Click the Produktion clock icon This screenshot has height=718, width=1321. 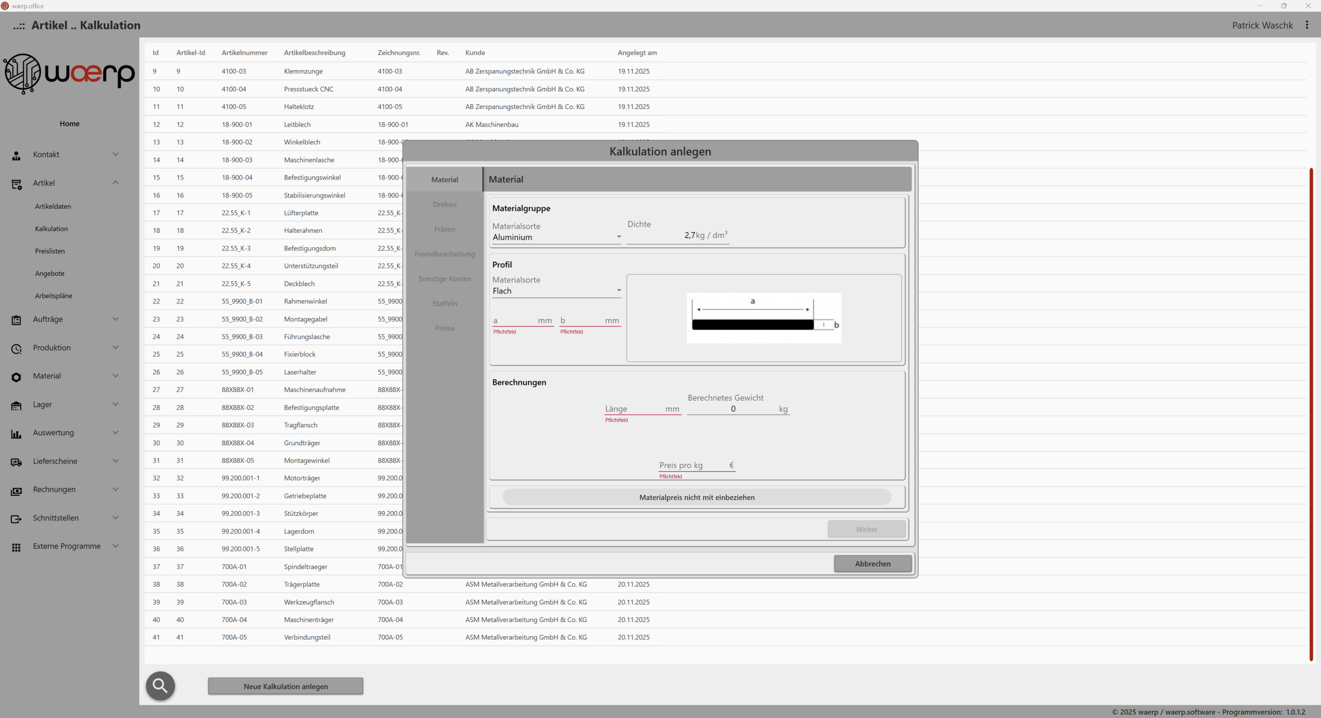coord(16,348)
